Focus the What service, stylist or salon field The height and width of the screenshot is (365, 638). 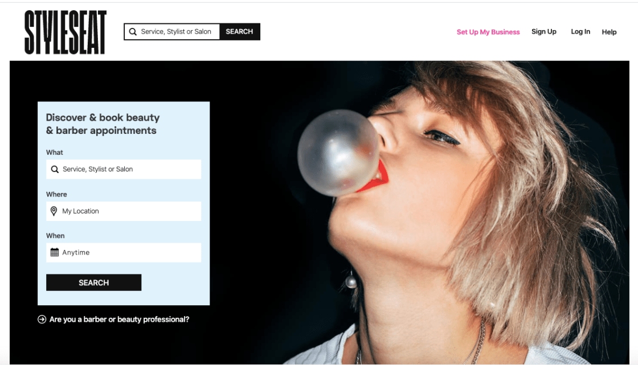(124, 169)
